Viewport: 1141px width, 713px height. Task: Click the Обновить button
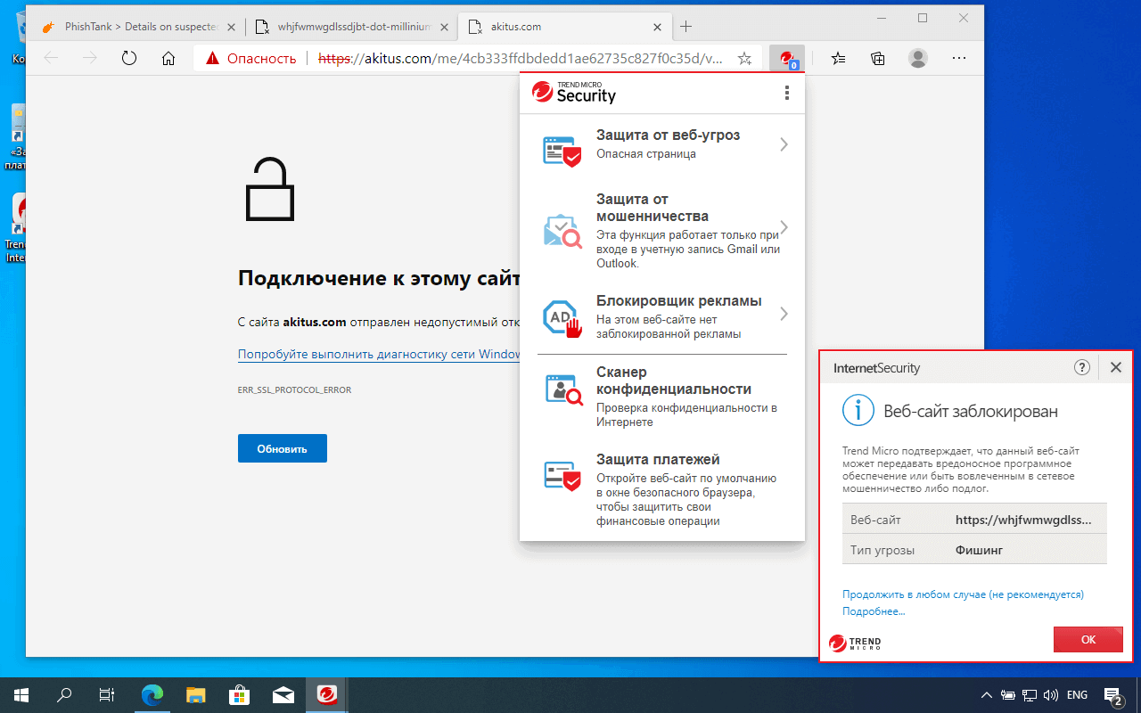pyautogui.click(x=283, y=448)
